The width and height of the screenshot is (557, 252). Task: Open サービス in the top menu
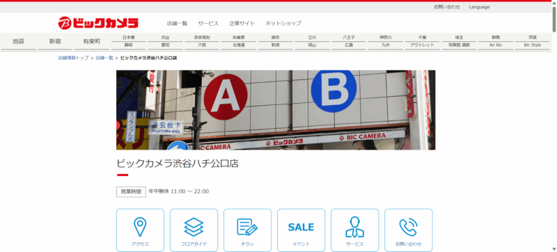pyautogui.click(x=208, y=24)
